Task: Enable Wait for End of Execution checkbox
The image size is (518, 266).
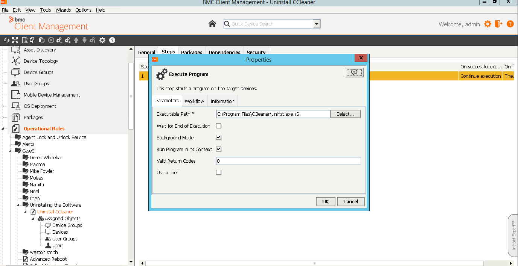Action: coord(219,126)
